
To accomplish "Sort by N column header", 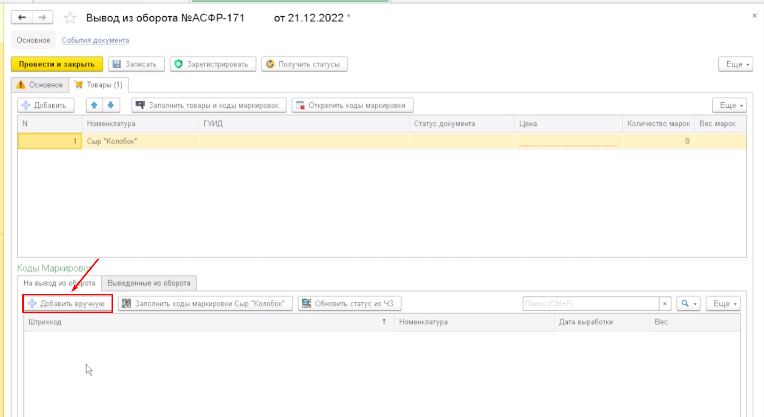I will [x=50, y=124].
